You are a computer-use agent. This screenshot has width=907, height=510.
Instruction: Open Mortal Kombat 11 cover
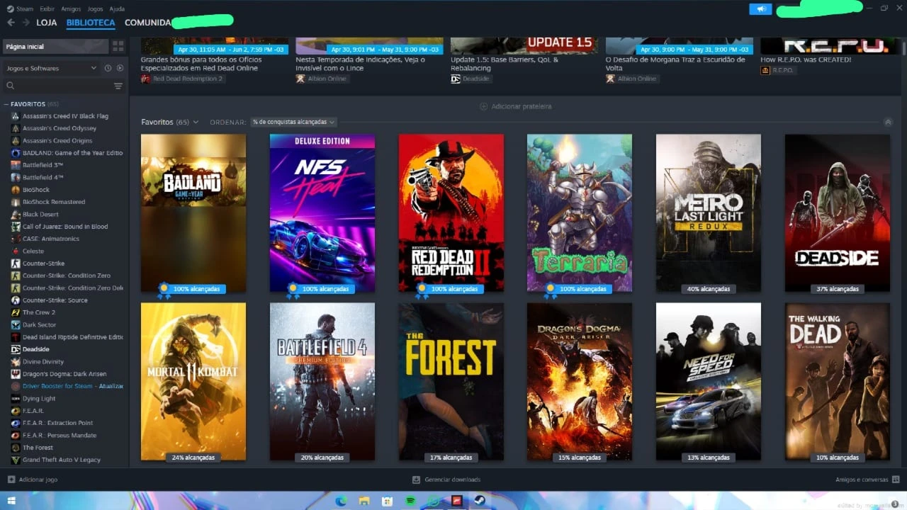pos(193,382)
